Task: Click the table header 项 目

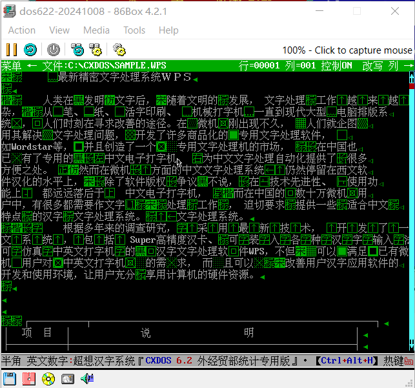Action: click(x=37, y=332)
